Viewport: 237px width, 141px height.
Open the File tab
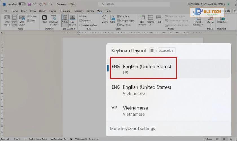coord(5,11)
